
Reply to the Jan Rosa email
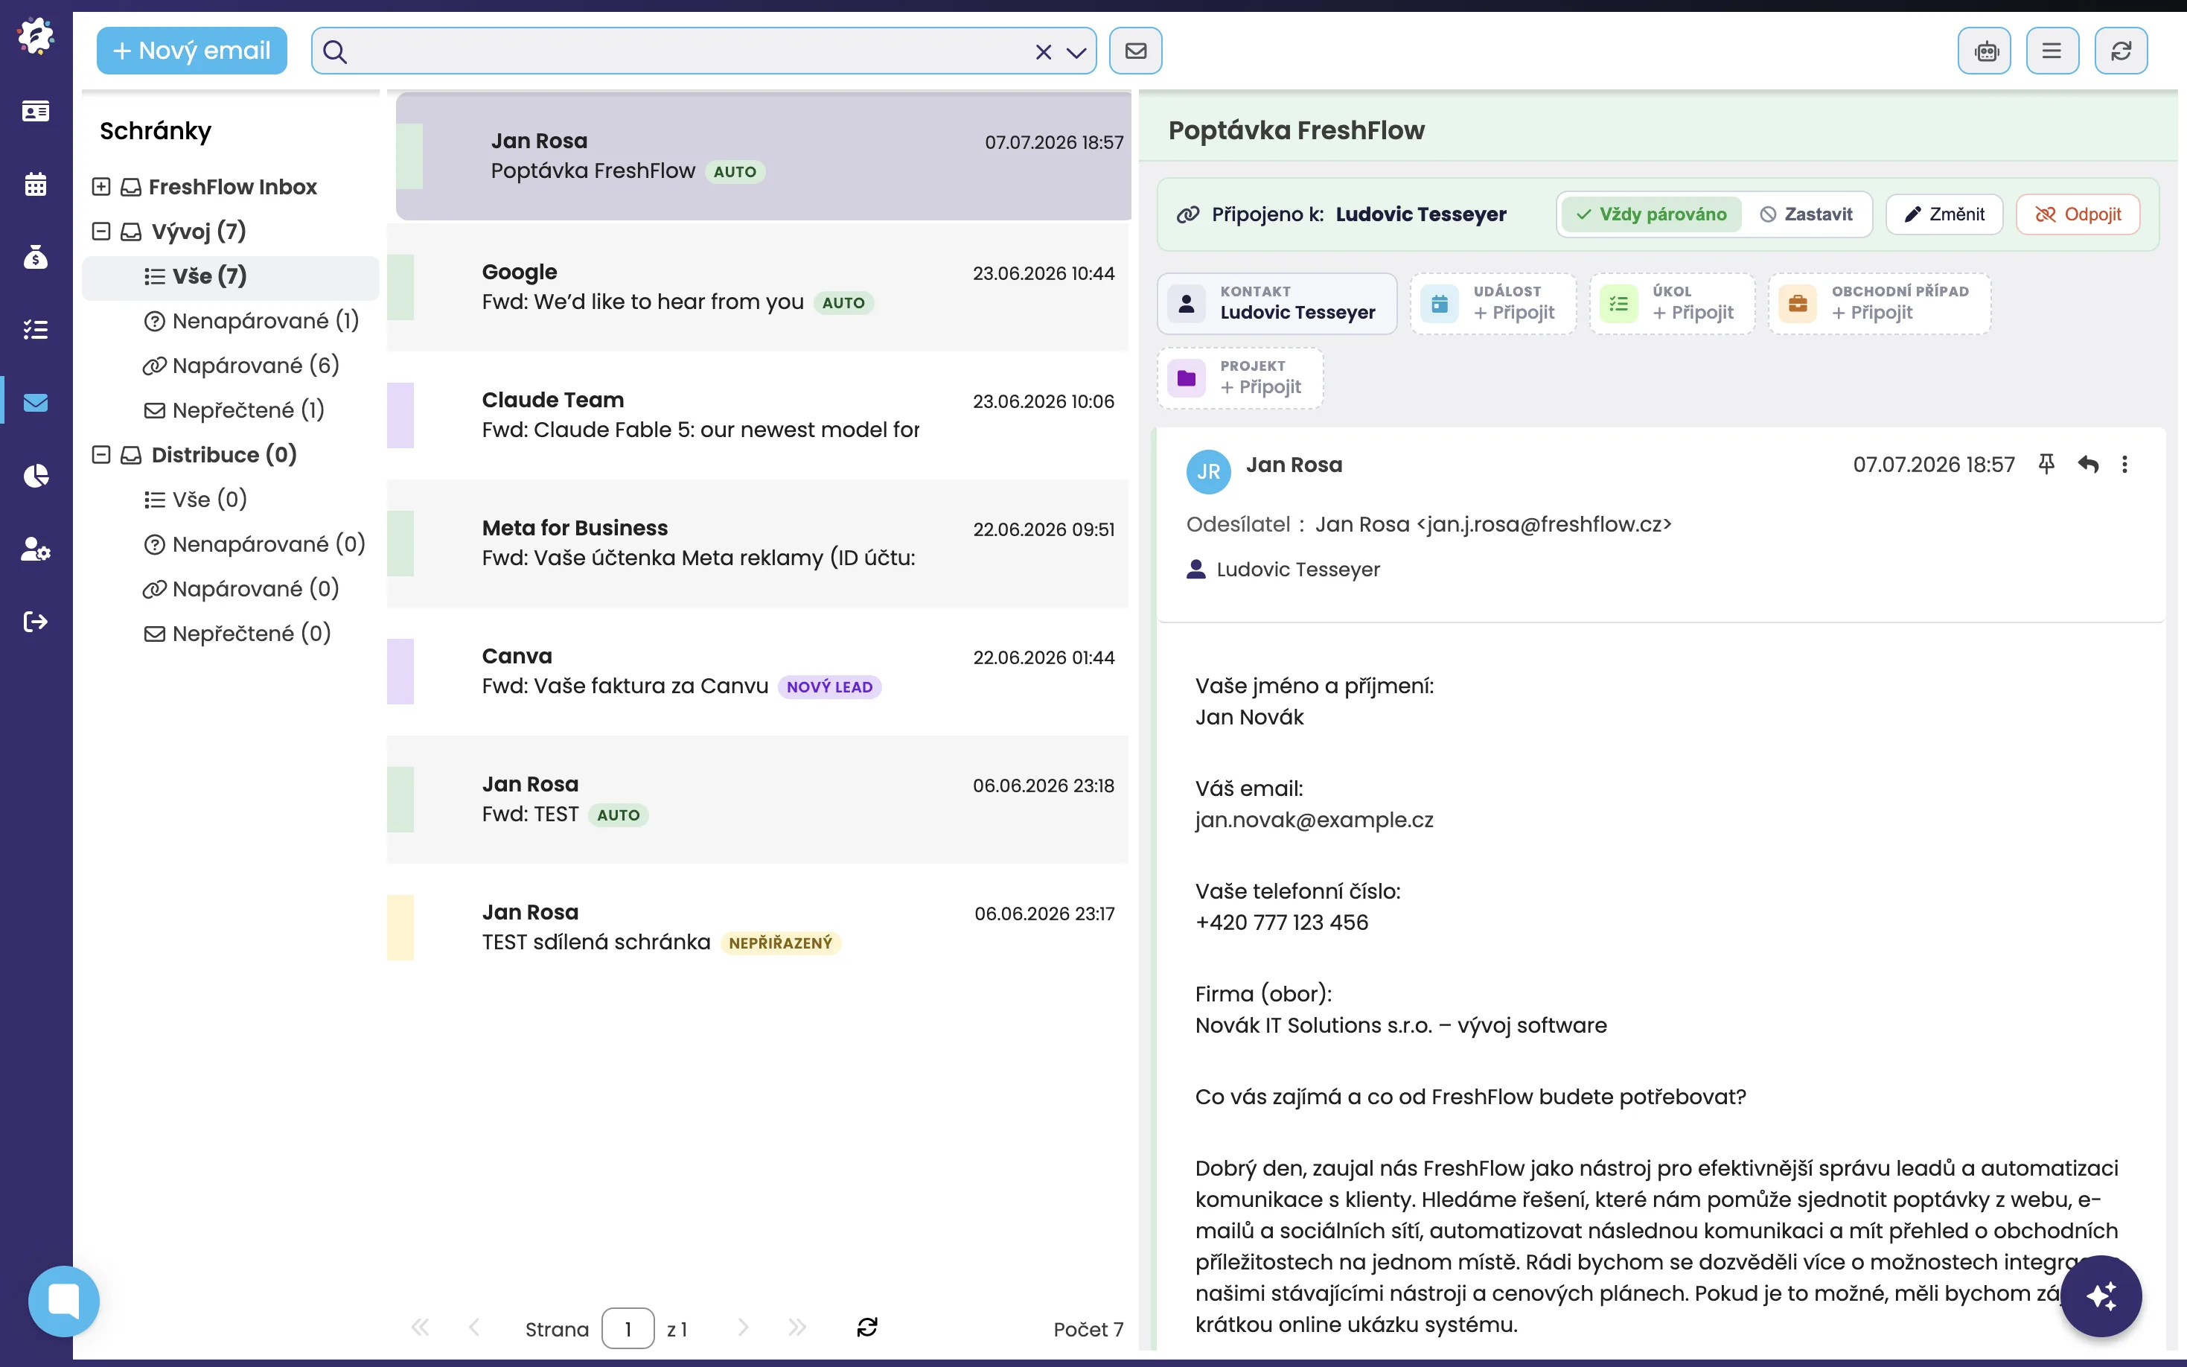(2087, 465)
